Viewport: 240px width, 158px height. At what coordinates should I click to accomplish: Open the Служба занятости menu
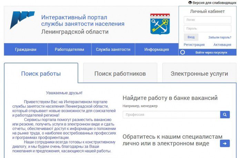tap(113, 49)
